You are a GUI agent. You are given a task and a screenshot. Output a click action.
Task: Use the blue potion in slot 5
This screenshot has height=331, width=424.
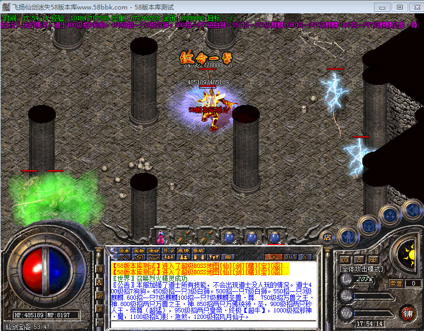pyautogui.click(x=252, y=238)
